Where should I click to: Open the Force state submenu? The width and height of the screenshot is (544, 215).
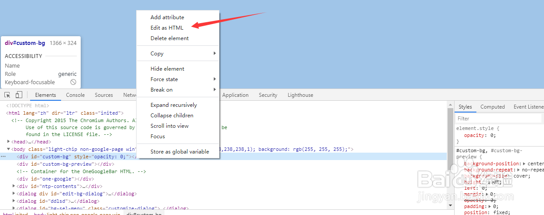pos(178,79)
